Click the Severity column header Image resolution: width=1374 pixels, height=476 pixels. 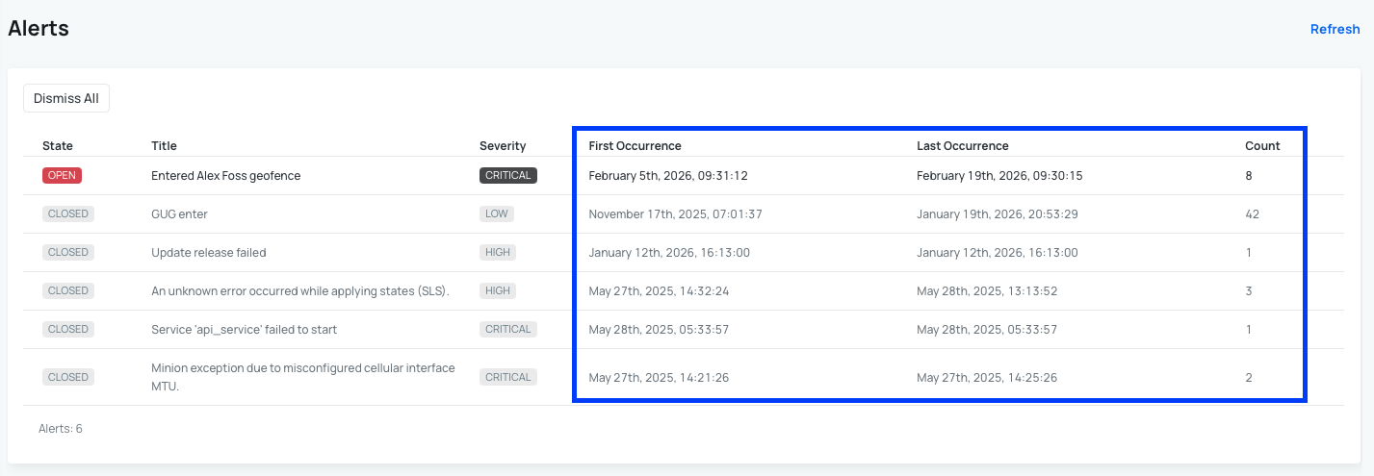pos(503,146)
